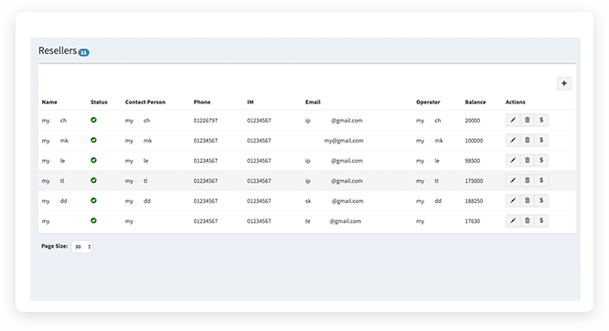Click the green status icon in balance 188250 row

[x=93, y=200]
